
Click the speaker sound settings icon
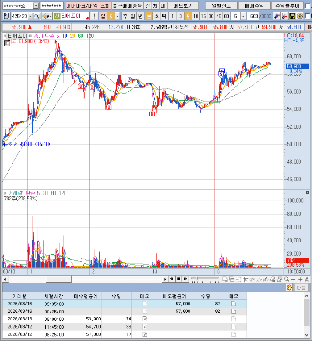45,16
